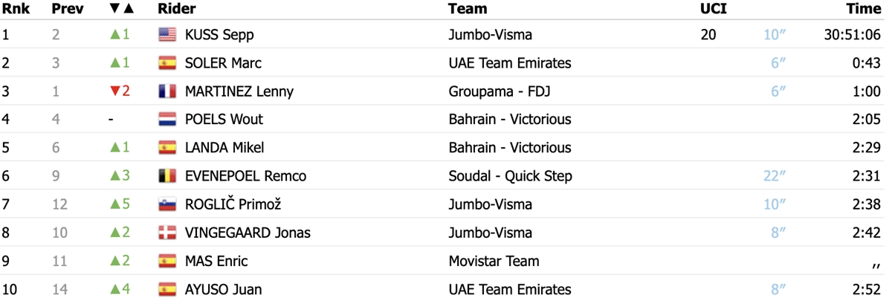Click the French flag beside MARTINEZ Lenny

tap(167, 91)
